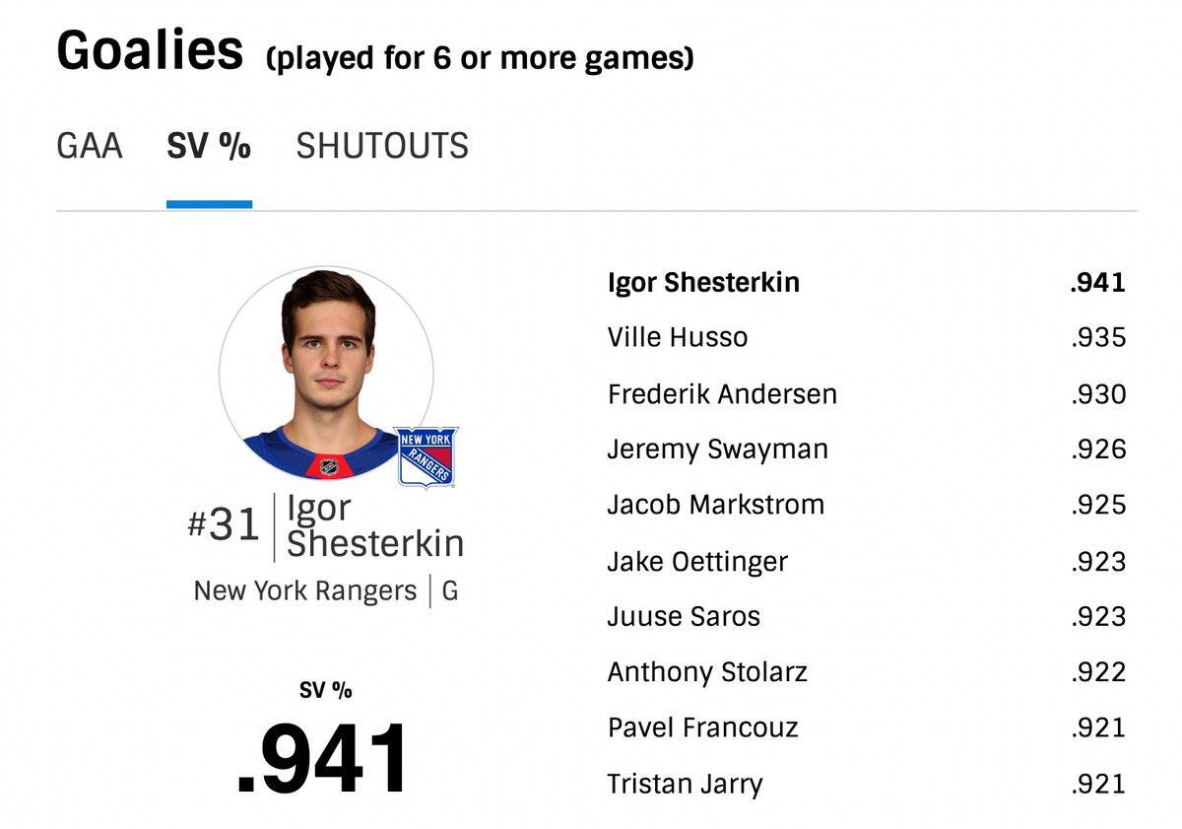Select Pavel Francouz's entry
This screenshot has height=829, width=1182.
[x=867, y=727]
